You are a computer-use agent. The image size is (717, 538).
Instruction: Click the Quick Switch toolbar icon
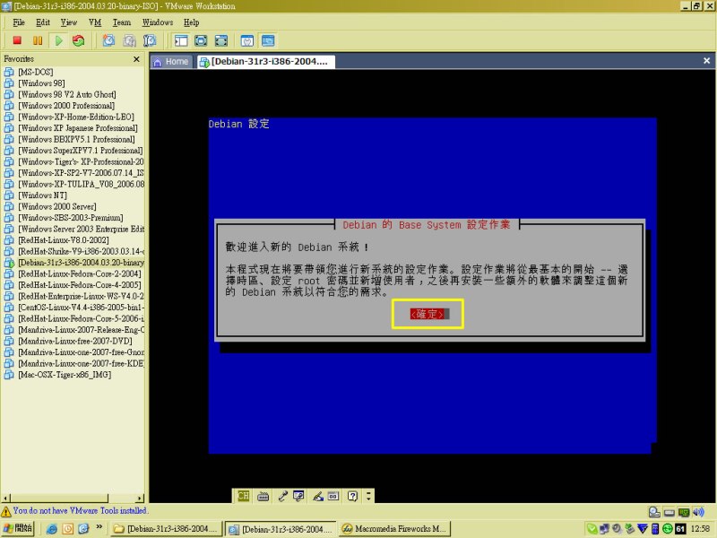[x=220, y=40]
